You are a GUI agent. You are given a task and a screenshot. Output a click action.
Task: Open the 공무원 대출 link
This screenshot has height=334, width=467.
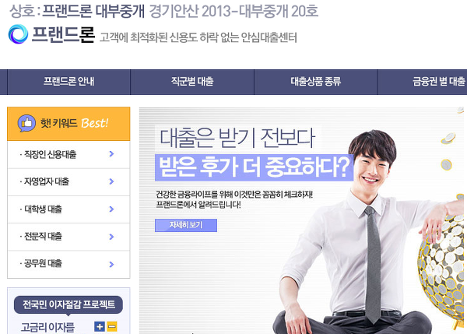43,264
